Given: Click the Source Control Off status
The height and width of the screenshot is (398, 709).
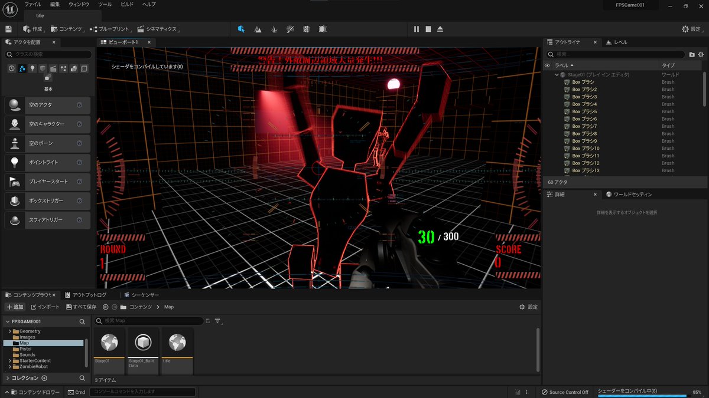Looking at the screenshot, I should [565, 392].
